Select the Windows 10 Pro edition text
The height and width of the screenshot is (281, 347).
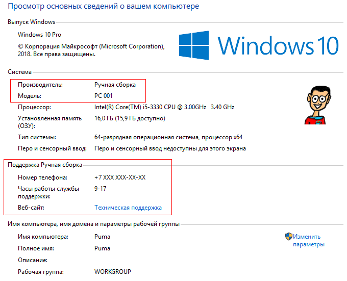coord(39,35)
